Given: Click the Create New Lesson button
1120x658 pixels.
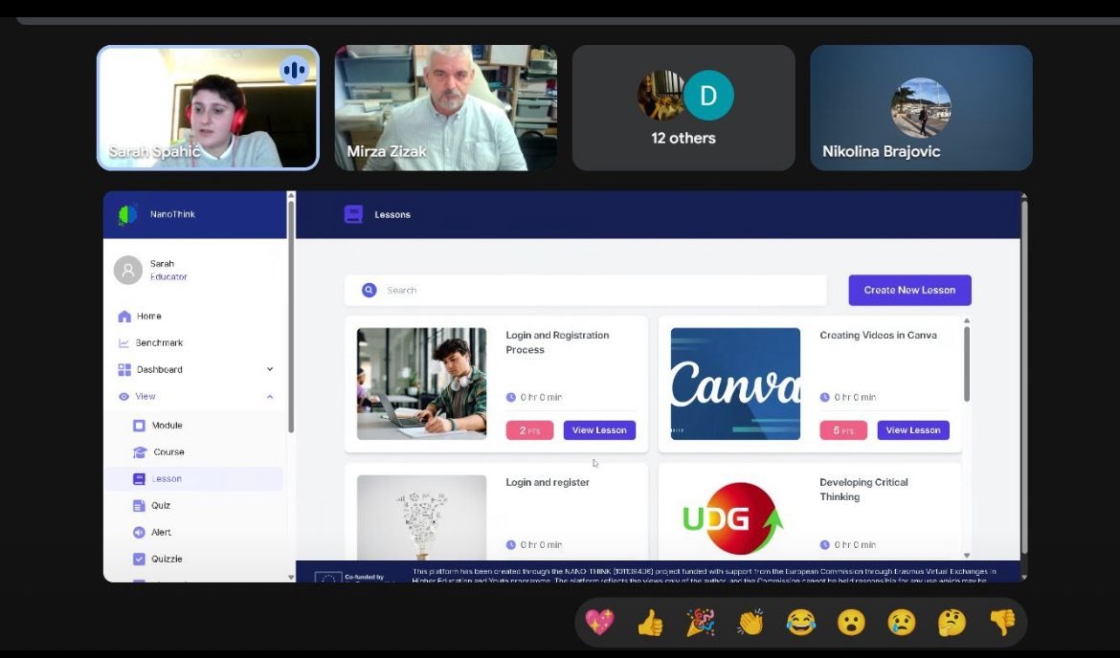Looking at the screenshot, I should click(909, 291).
